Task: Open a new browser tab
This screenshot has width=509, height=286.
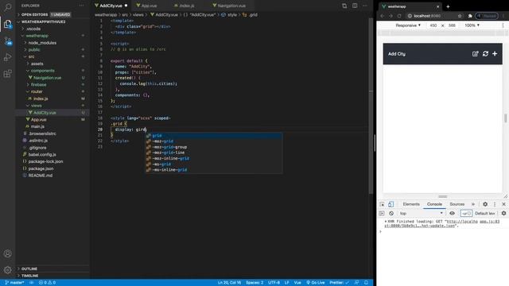Action: 448,6
